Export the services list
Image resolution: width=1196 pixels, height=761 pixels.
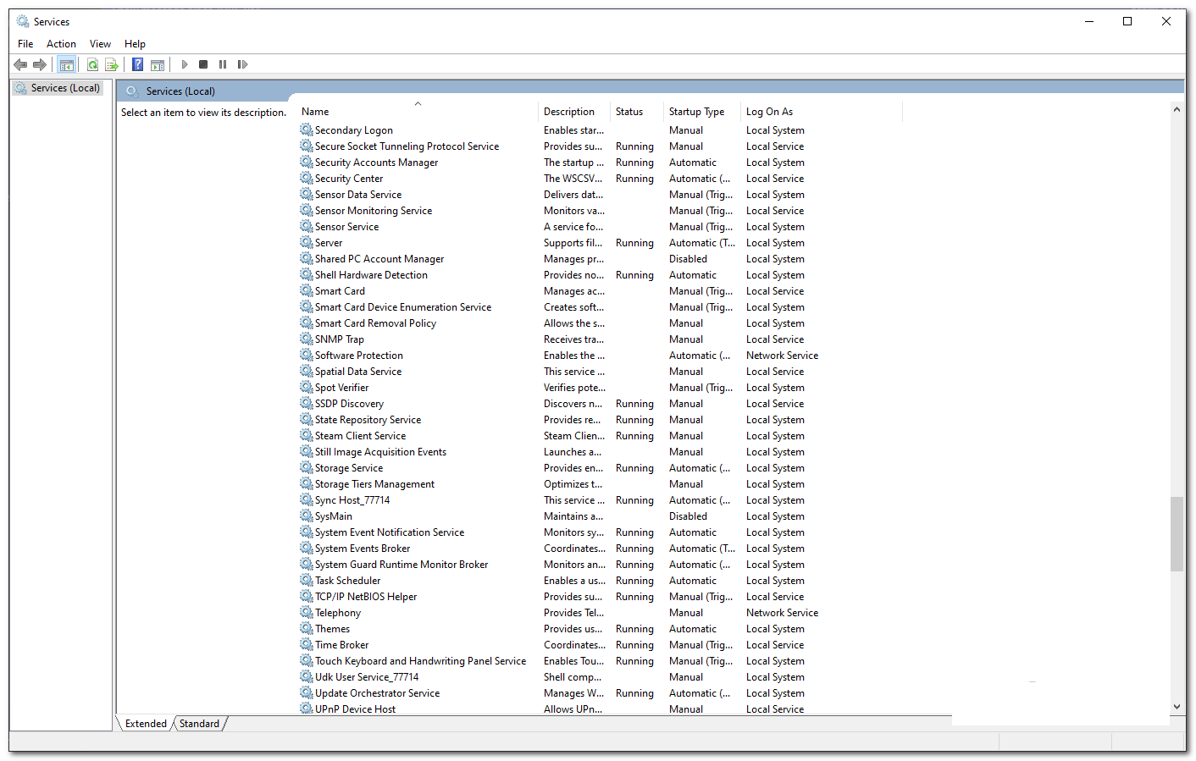112,64
